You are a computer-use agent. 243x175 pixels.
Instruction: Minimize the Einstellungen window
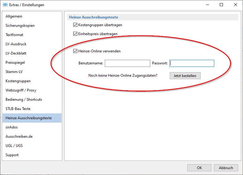207,5
